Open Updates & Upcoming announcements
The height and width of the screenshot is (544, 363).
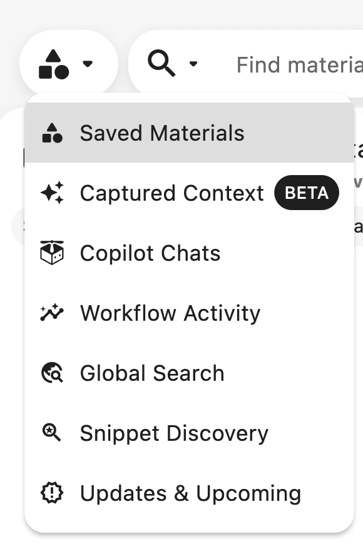pos(190,493)
